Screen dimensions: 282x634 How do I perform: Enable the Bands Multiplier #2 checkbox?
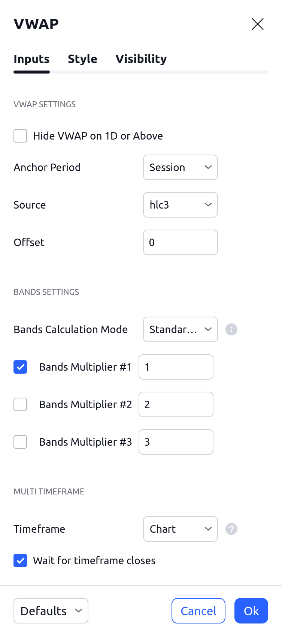coord(20,404)
